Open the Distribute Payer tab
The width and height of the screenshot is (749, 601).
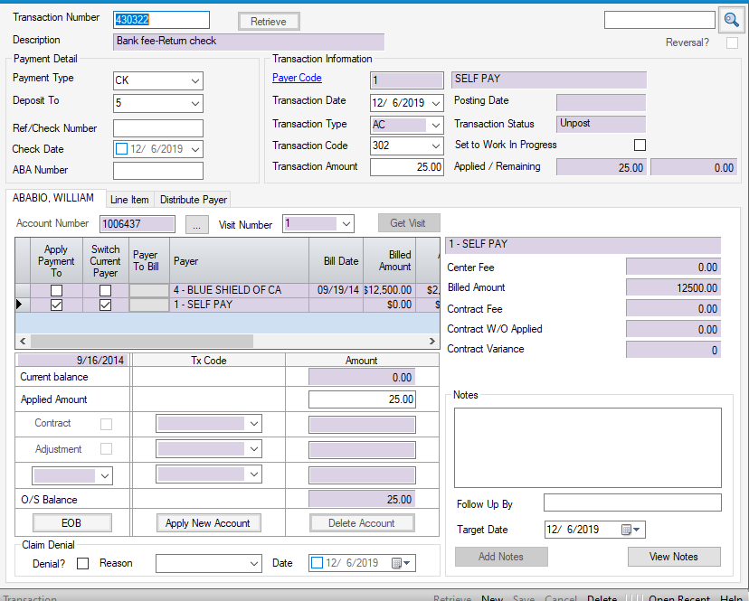pyautogui.click(x=194, y=199)
